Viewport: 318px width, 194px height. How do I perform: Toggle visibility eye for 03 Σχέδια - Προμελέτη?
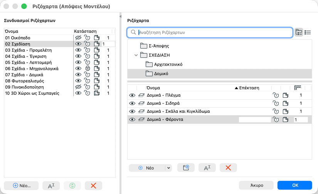pyautogui.click(x=78, y=50)
